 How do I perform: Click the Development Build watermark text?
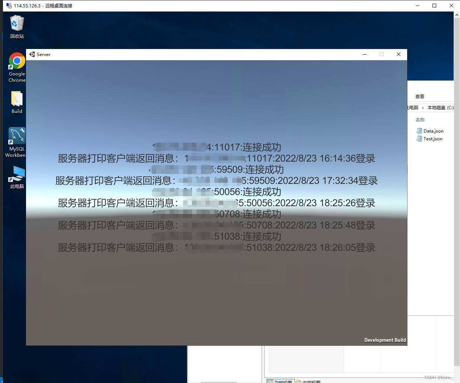[x=385, y=340]
